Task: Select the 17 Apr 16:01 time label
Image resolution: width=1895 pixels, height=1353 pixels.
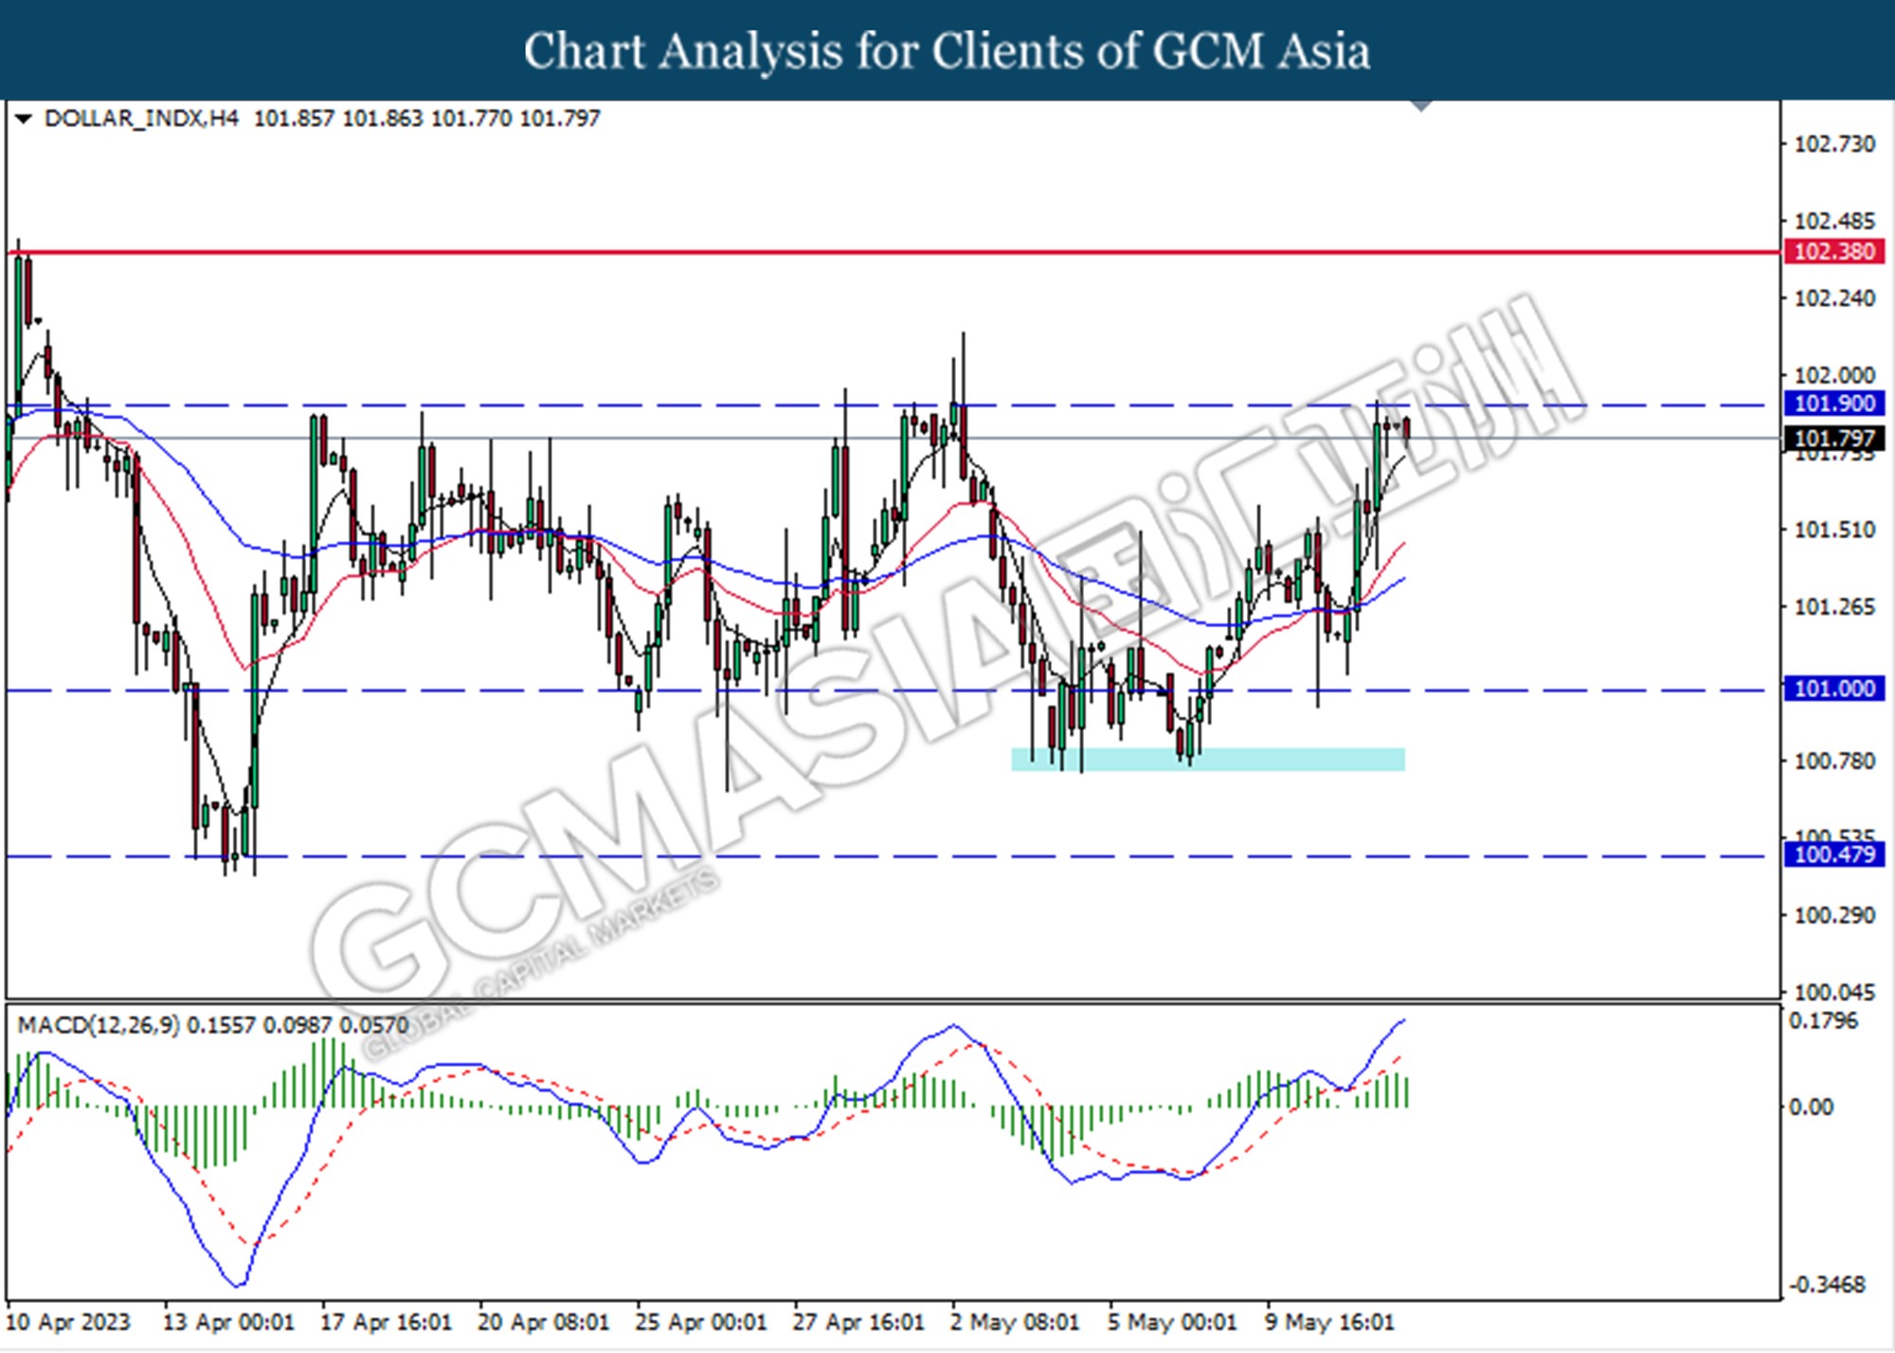Action: [x=386, y=1322]
